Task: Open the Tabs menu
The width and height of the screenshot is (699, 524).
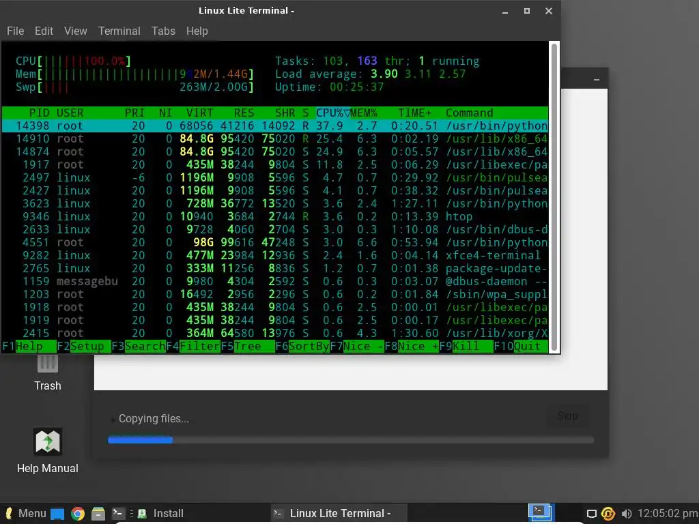Action: (163, 31)
